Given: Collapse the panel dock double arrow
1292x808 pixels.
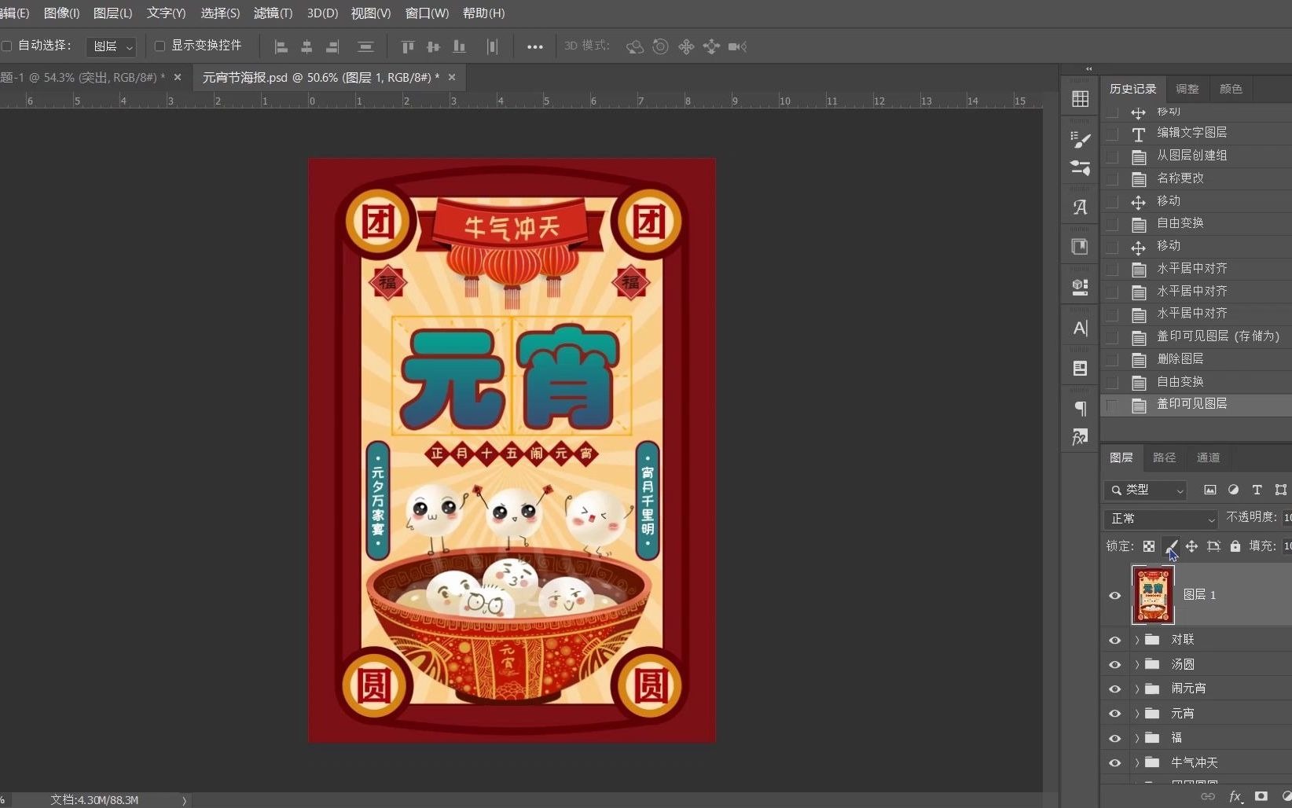Looking at the screenshot, I should pyautogui.click(x=1088, y=69).
